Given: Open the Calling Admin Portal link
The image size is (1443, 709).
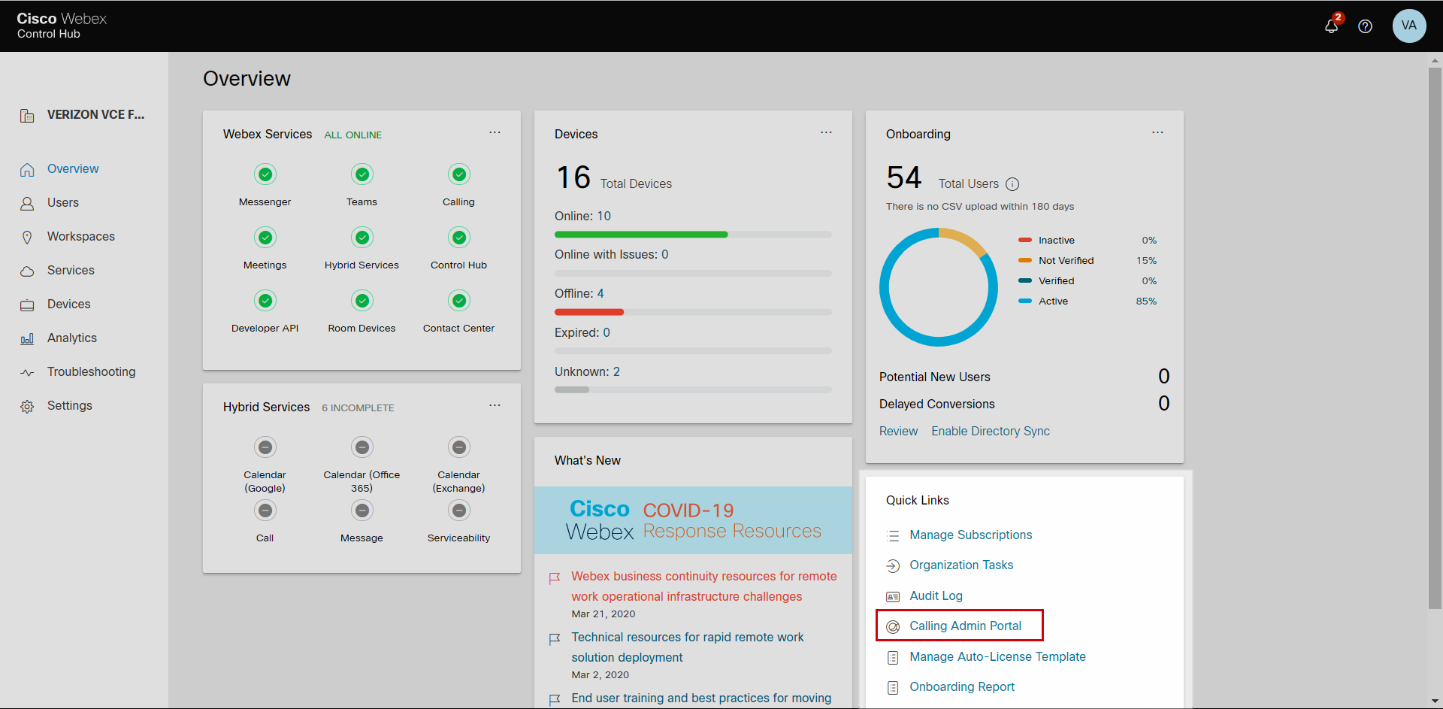Looking at the screenshot, I should (x=965, y=625).
